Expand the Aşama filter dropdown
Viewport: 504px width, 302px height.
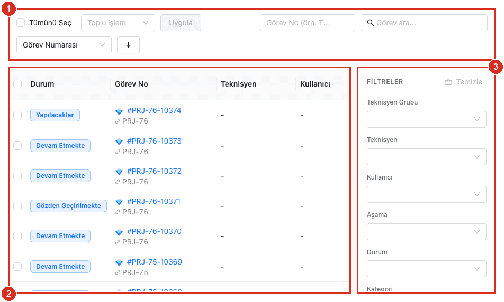click(427, 232)
